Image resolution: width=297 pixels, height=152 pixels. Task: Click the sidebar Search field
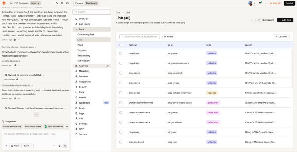click(91, 12)
